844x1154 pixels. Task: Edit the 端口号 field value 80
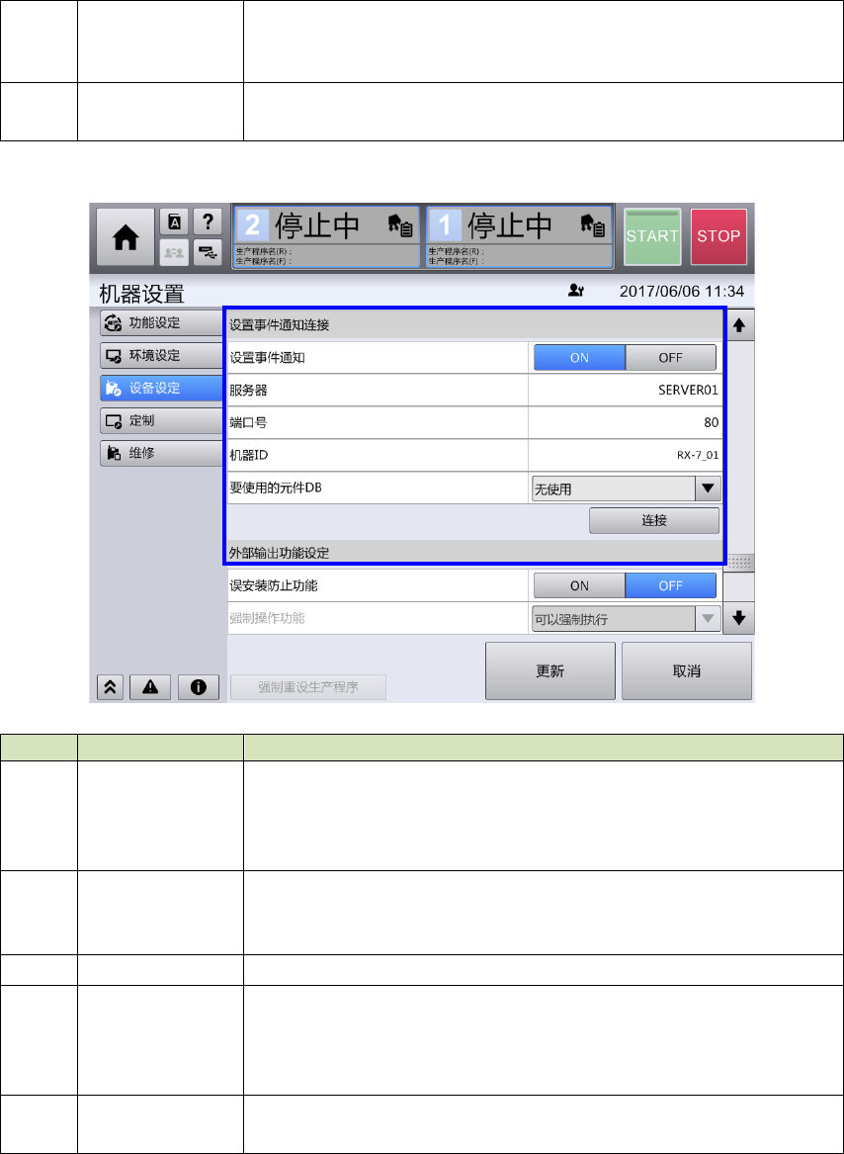click(626, 422)
